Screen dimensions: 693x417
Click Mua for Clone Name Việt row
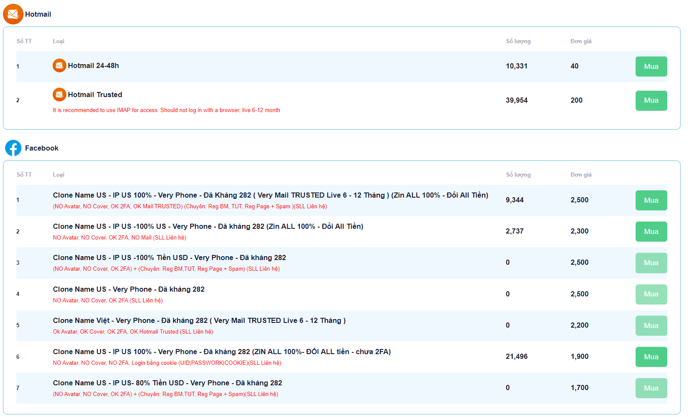pyautogui.click(x=651, y=325)
